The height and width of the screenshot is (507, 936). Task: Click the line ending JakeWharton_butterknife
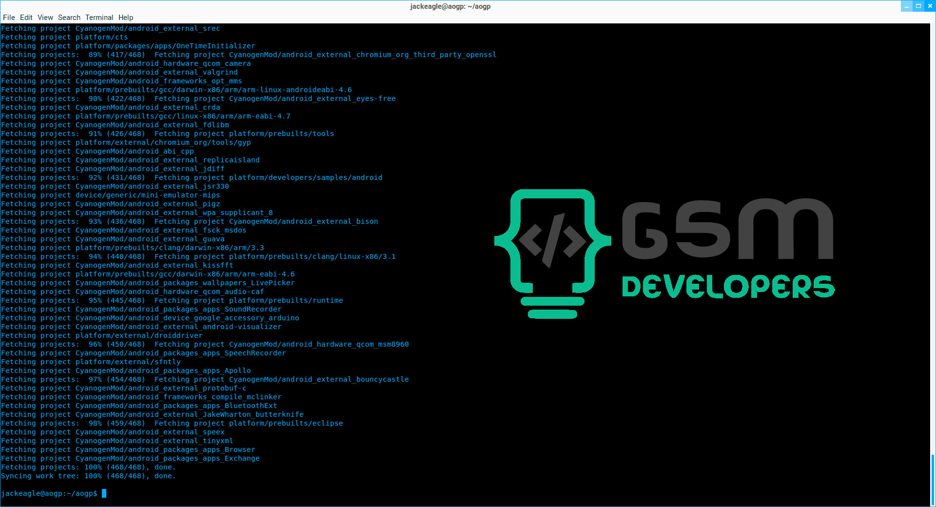pyautogui.click(x=152, y=414)
